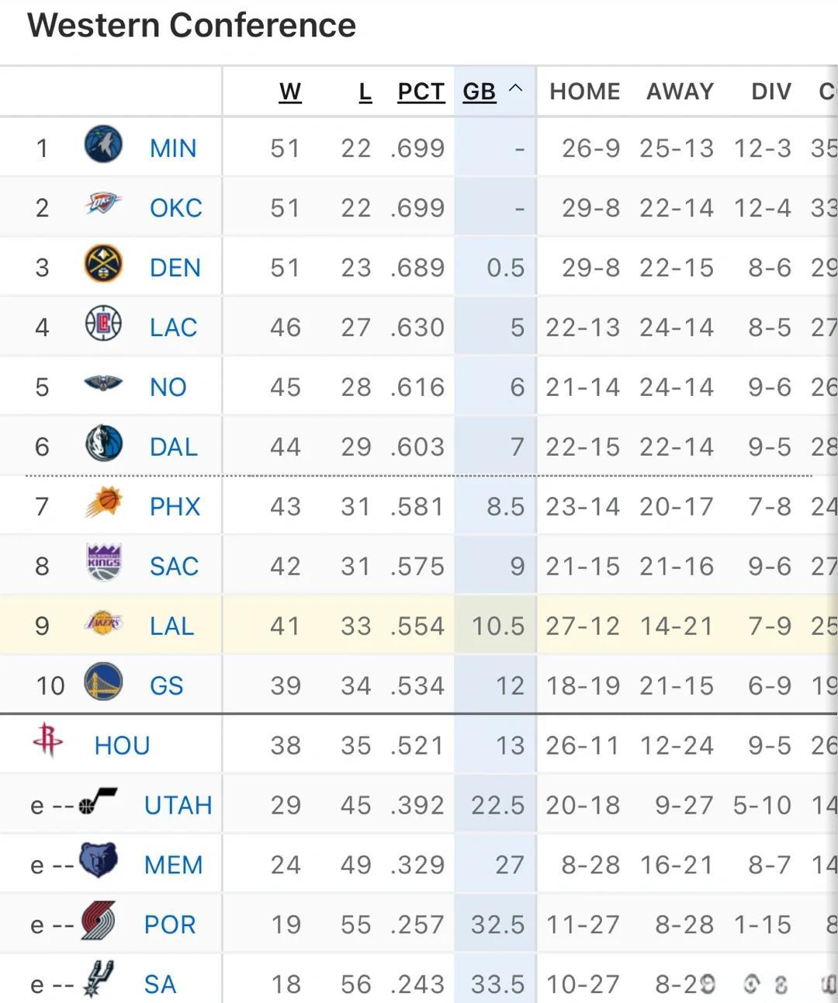Viewport: 838px width, 1003px height.
Task: Click the LA Clippers logo
Action: [103, 324]
